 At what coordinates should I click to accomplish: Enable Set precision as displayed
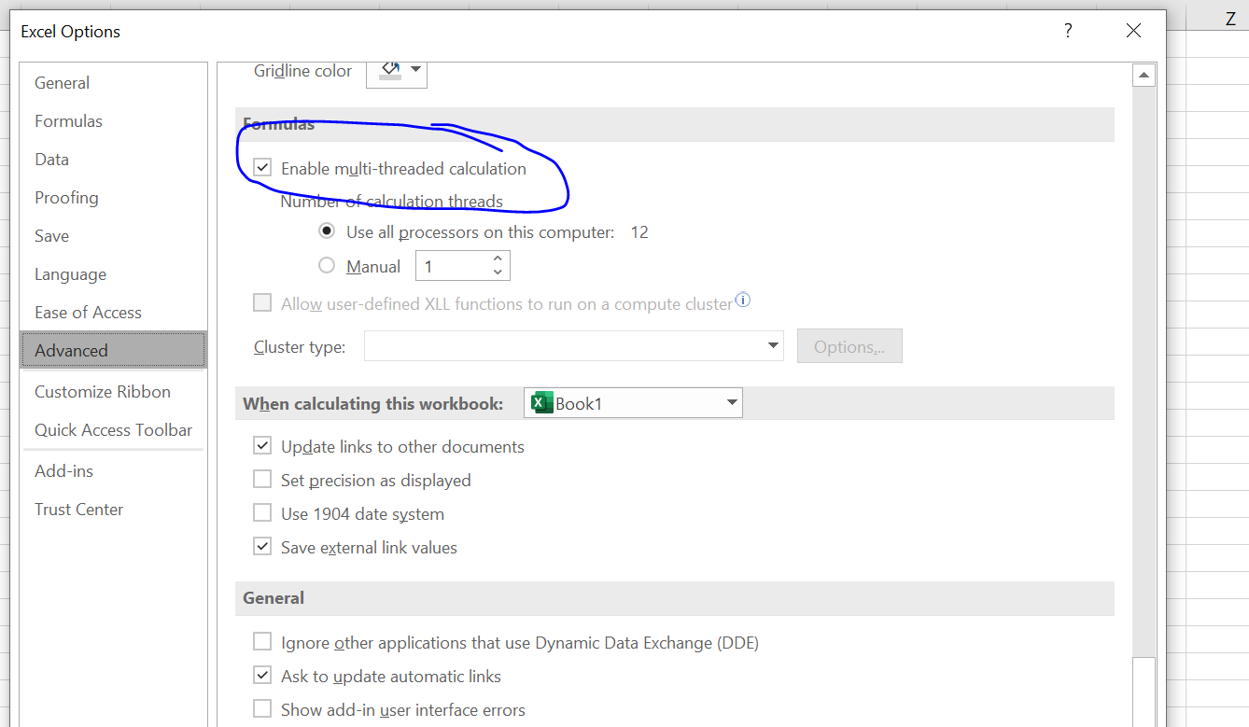pyautogui.click(x=262, y=479)
